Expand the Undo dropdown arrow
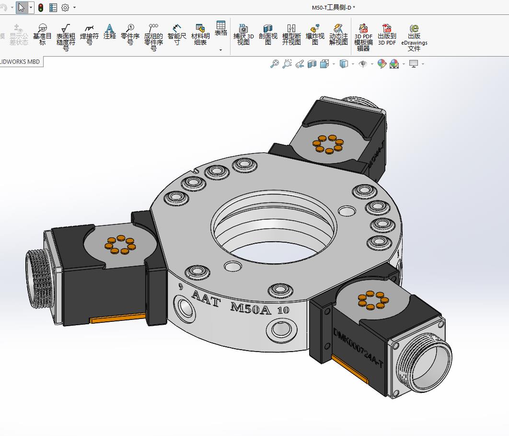 pyautogui.click(x=12, y=8)
